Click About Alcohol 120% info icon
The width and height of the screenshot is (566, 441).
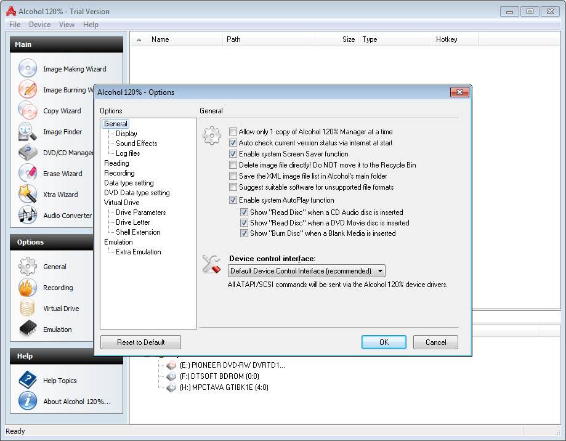click(x=28, y=401)
